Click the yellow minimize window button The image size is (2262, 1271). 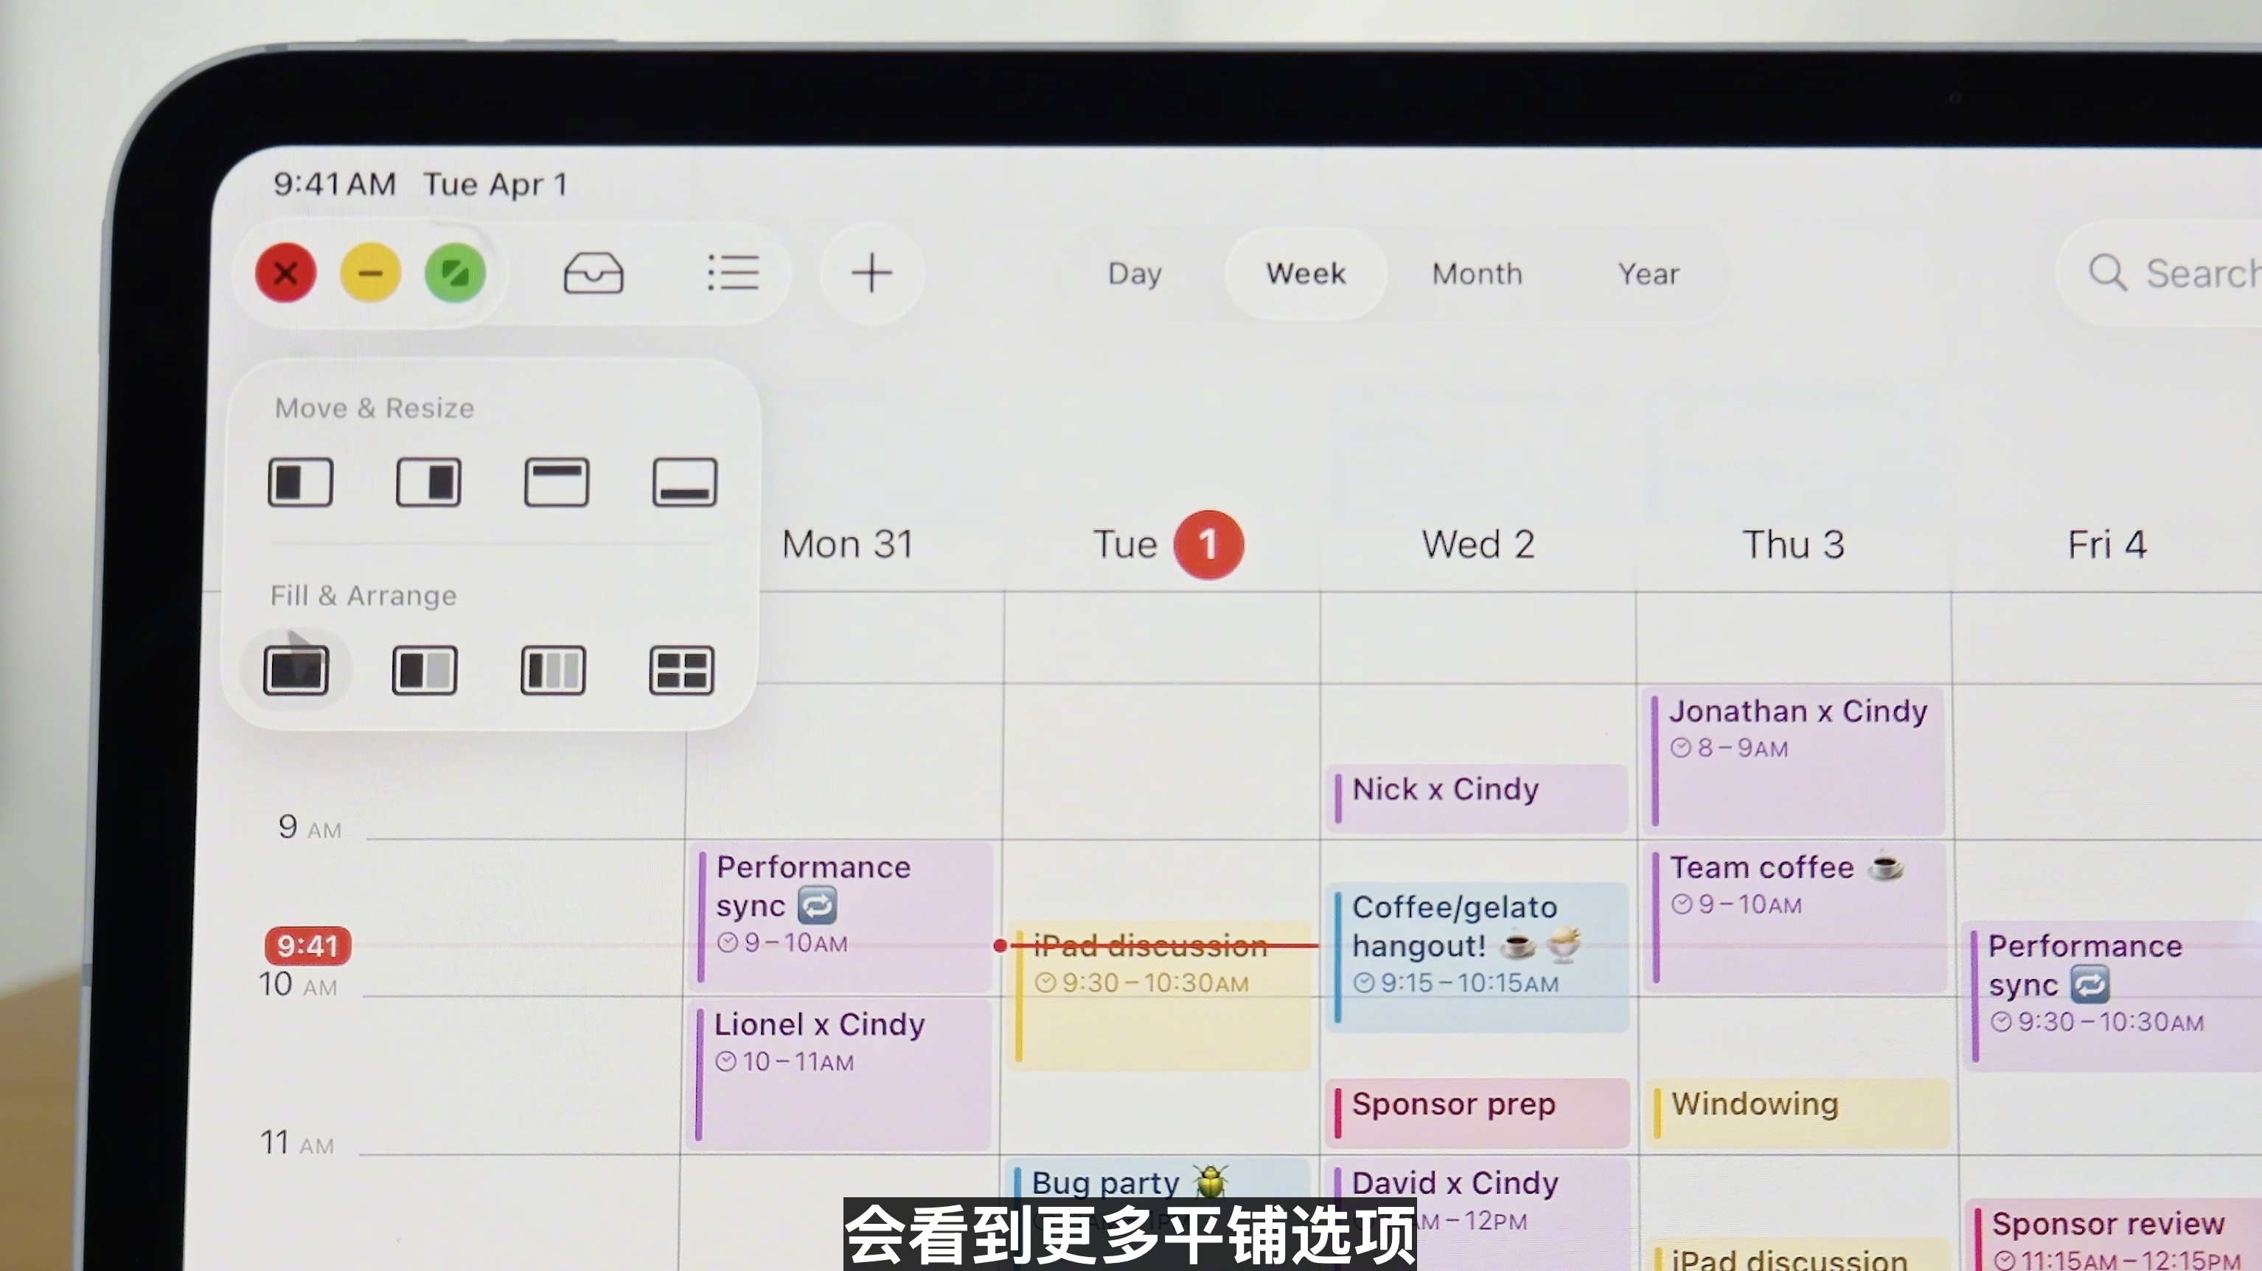(x=371, y=273)
